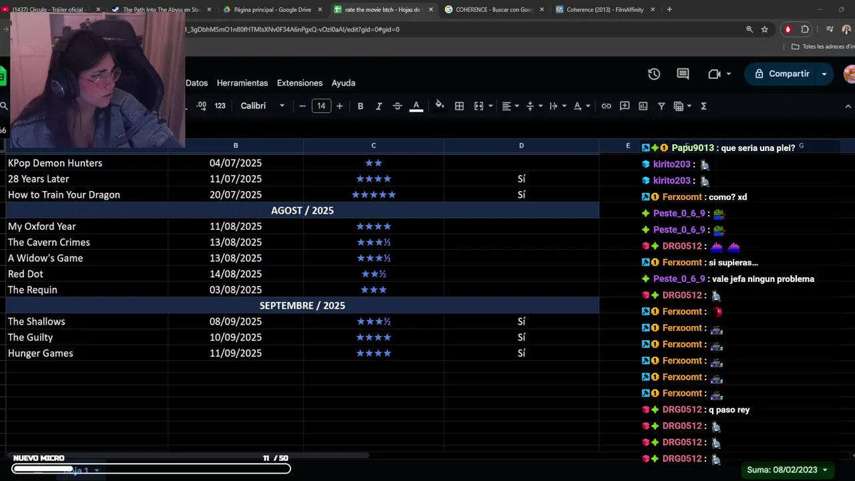Viewport: 855px width, 481px height.
Task: Select Sí cell in Hunger Games row
Action: coord(521,353)
